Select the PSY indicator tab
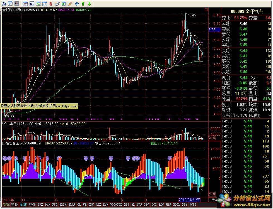This screenshot has width=273, height=209. click(x=185, y=205)
